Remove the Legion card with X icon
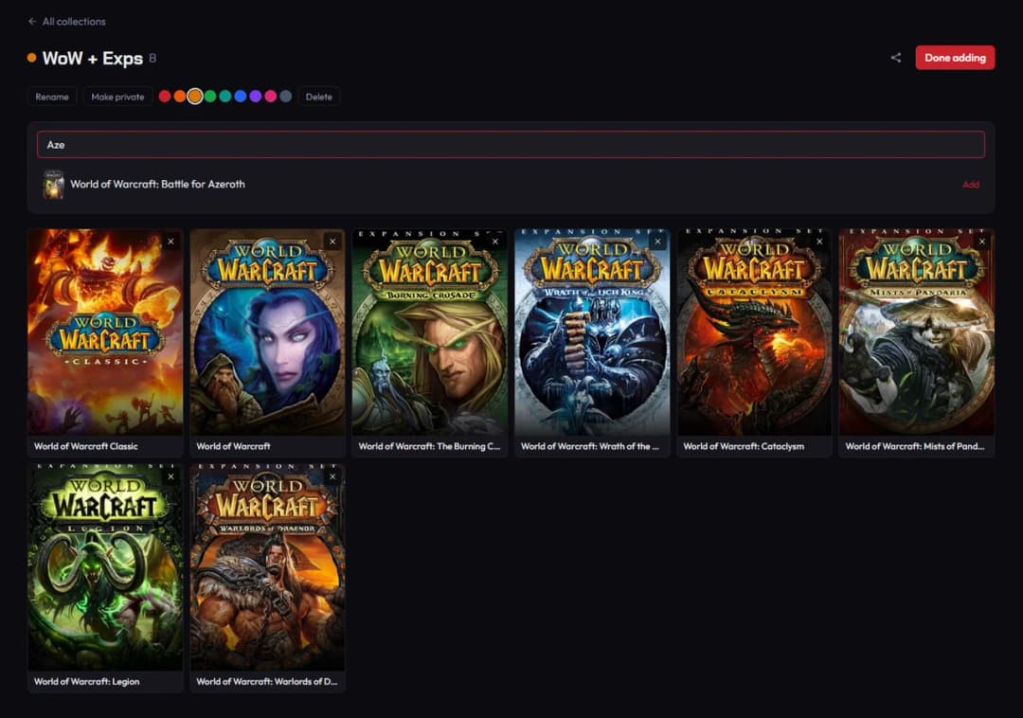 tap(170, 476)
